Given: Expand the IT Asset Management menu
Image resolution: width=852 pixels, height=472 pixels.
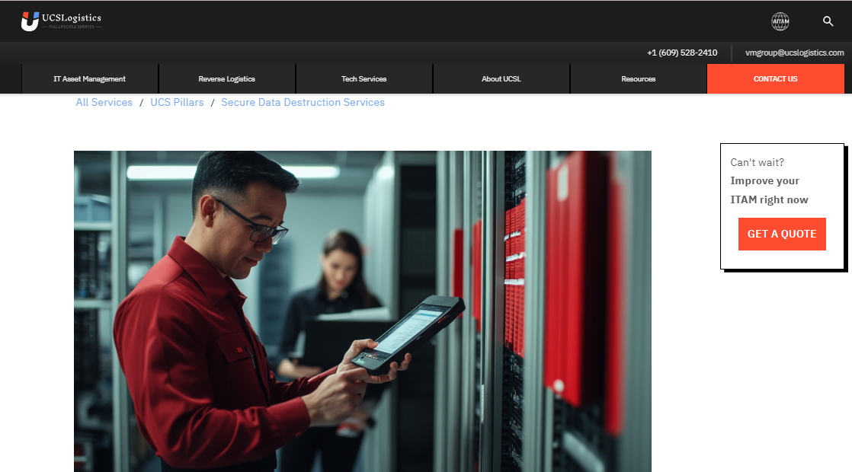Looking at the screenshot, I should pos(90,79).
